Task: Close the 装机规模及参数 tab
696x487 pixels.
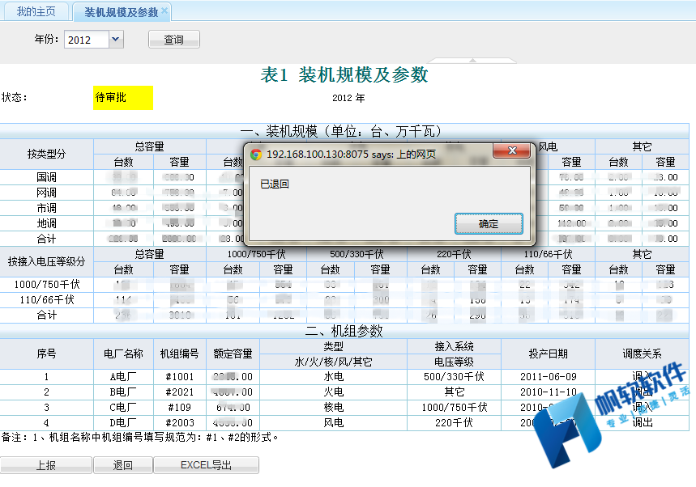Action: tap(164, 11)
